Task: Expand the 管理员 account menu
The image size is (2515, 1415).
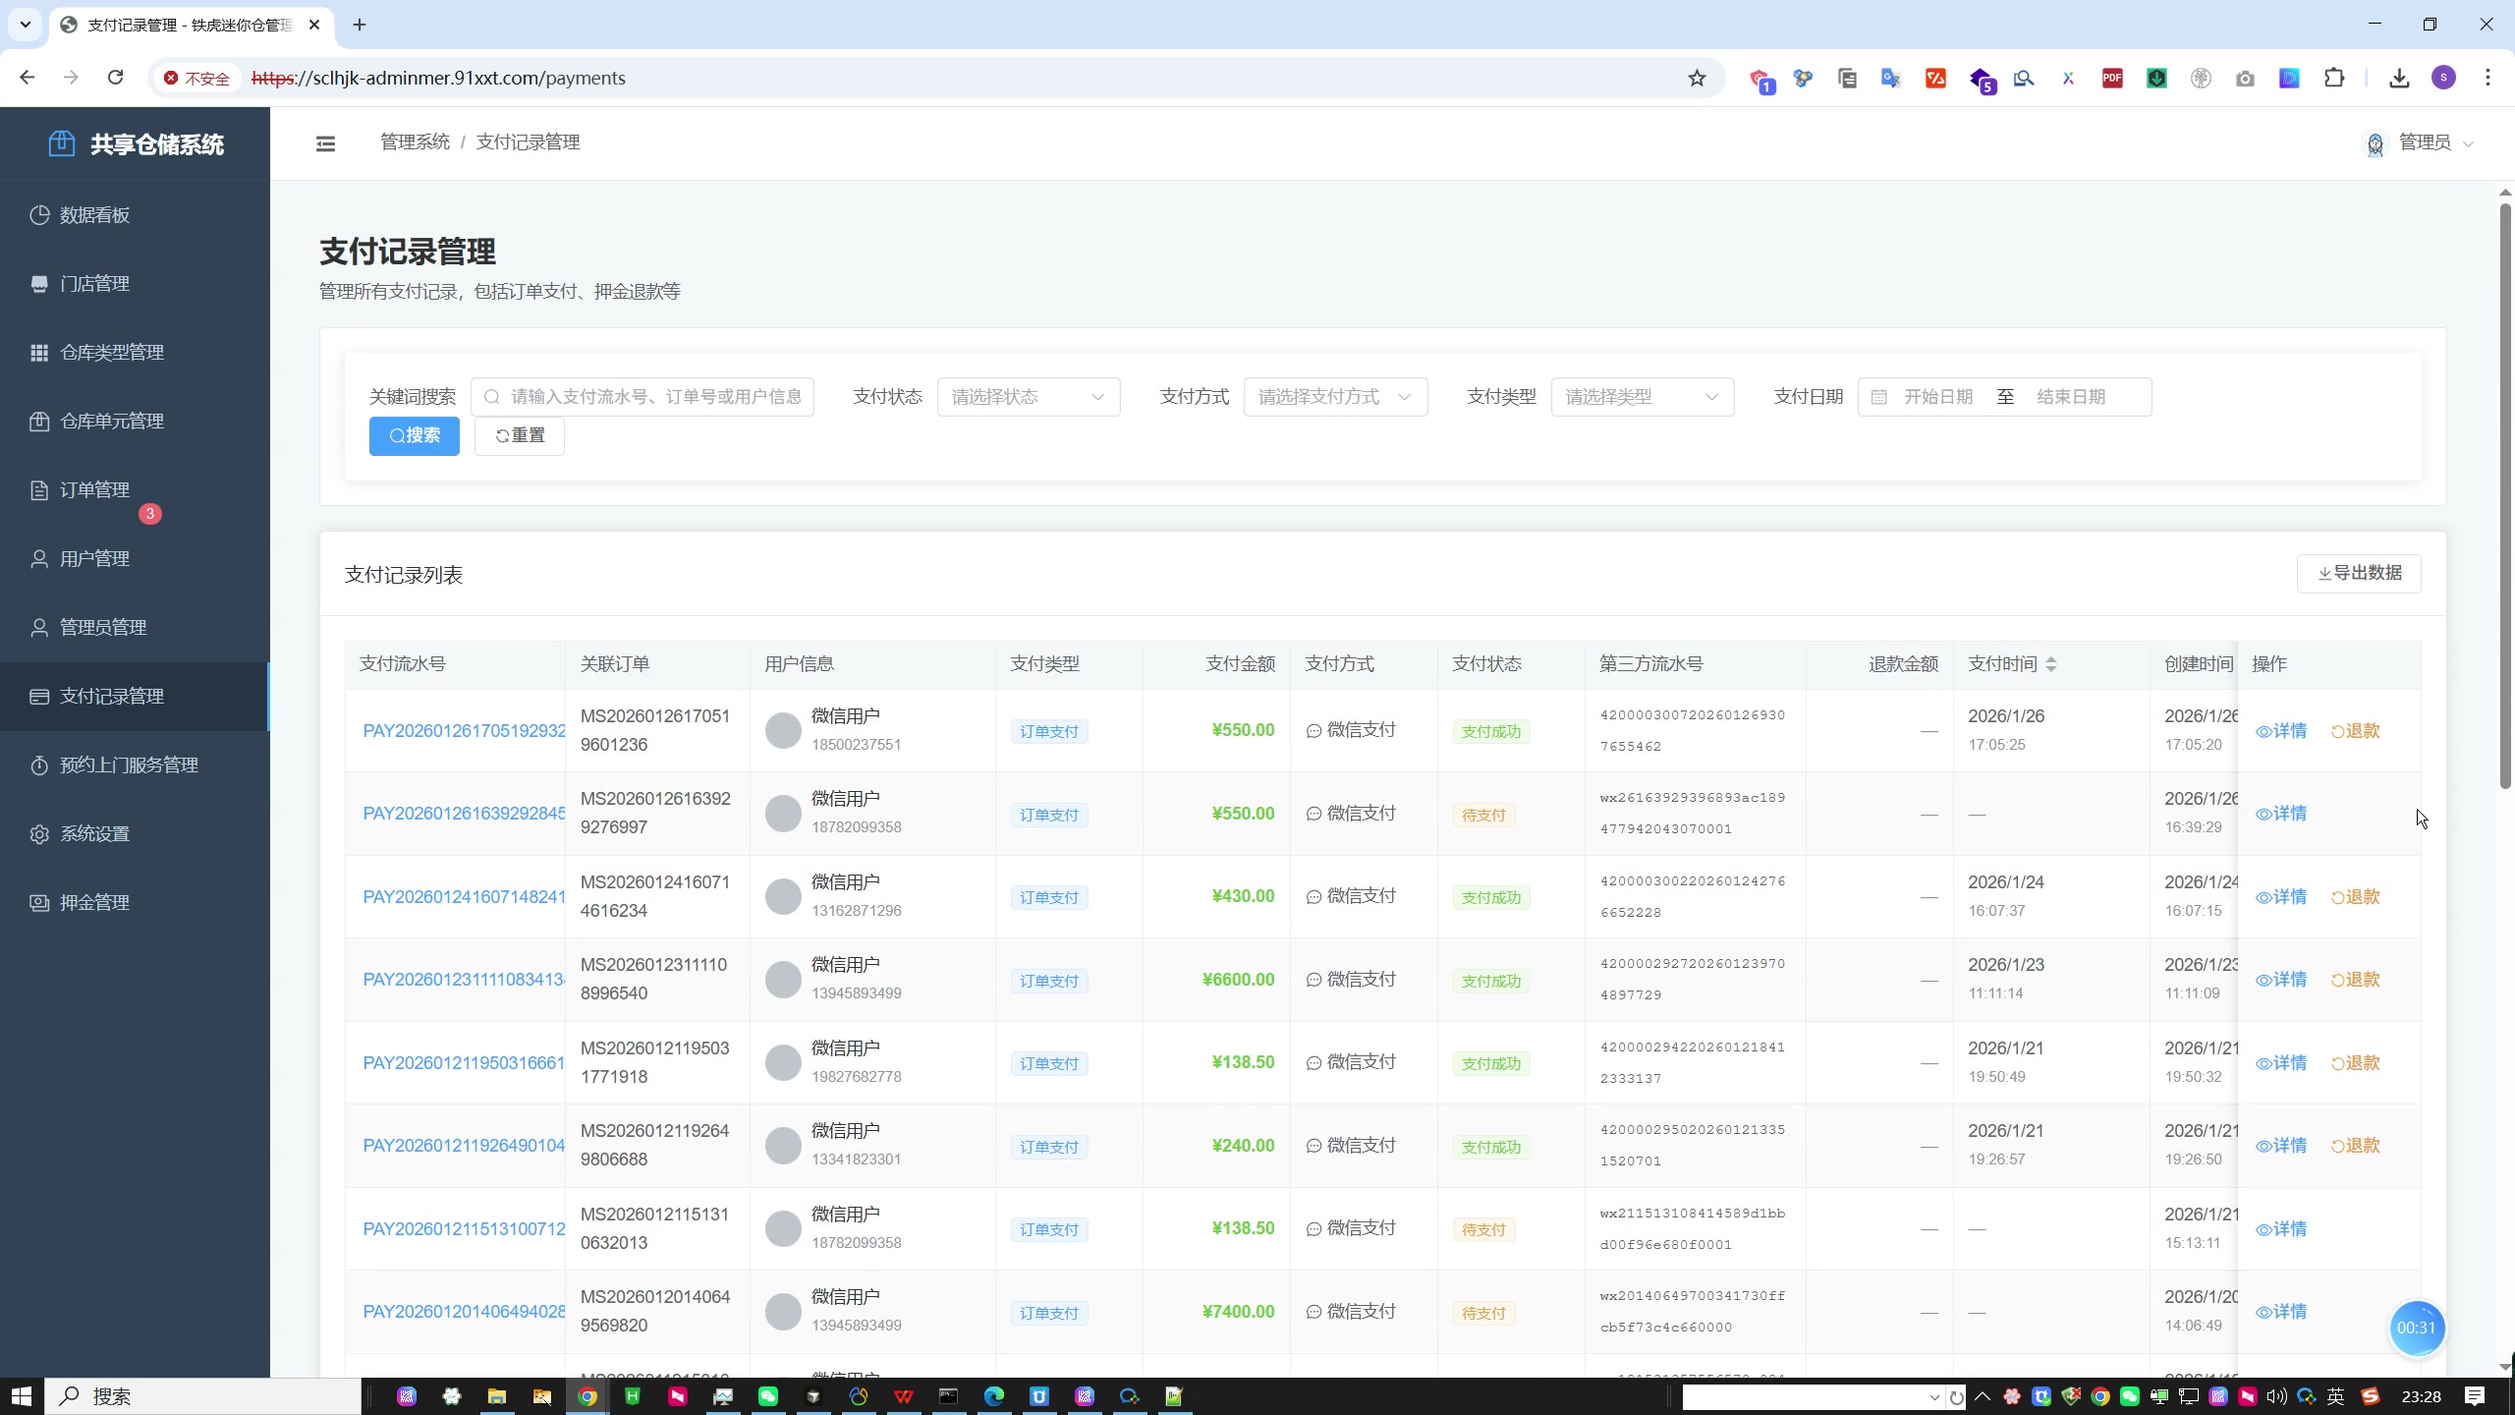Action: point(2423,143)
